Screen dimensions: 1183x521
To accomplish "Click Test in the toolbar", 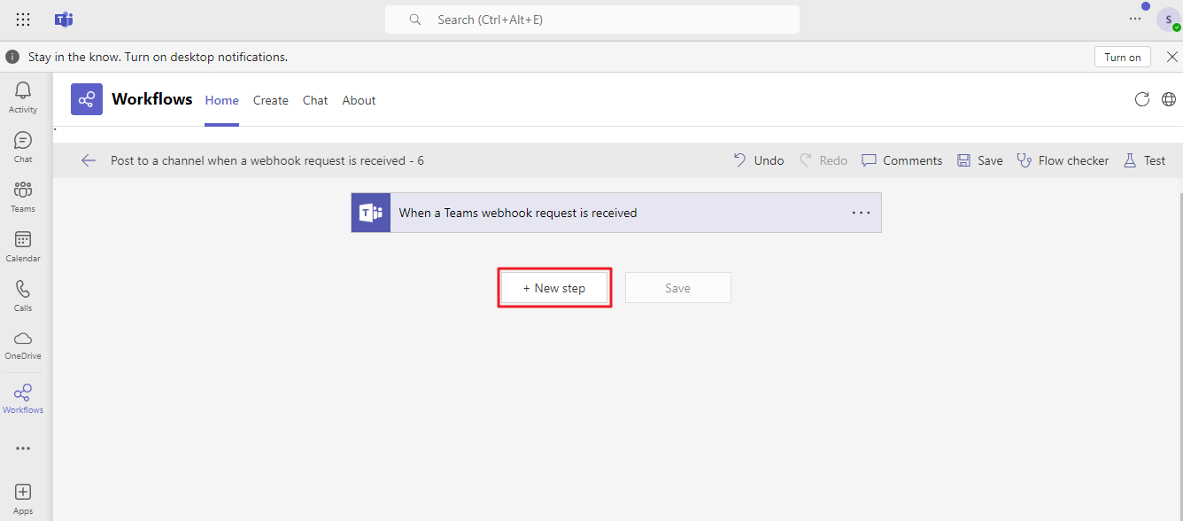I will tap(1145, 160).
